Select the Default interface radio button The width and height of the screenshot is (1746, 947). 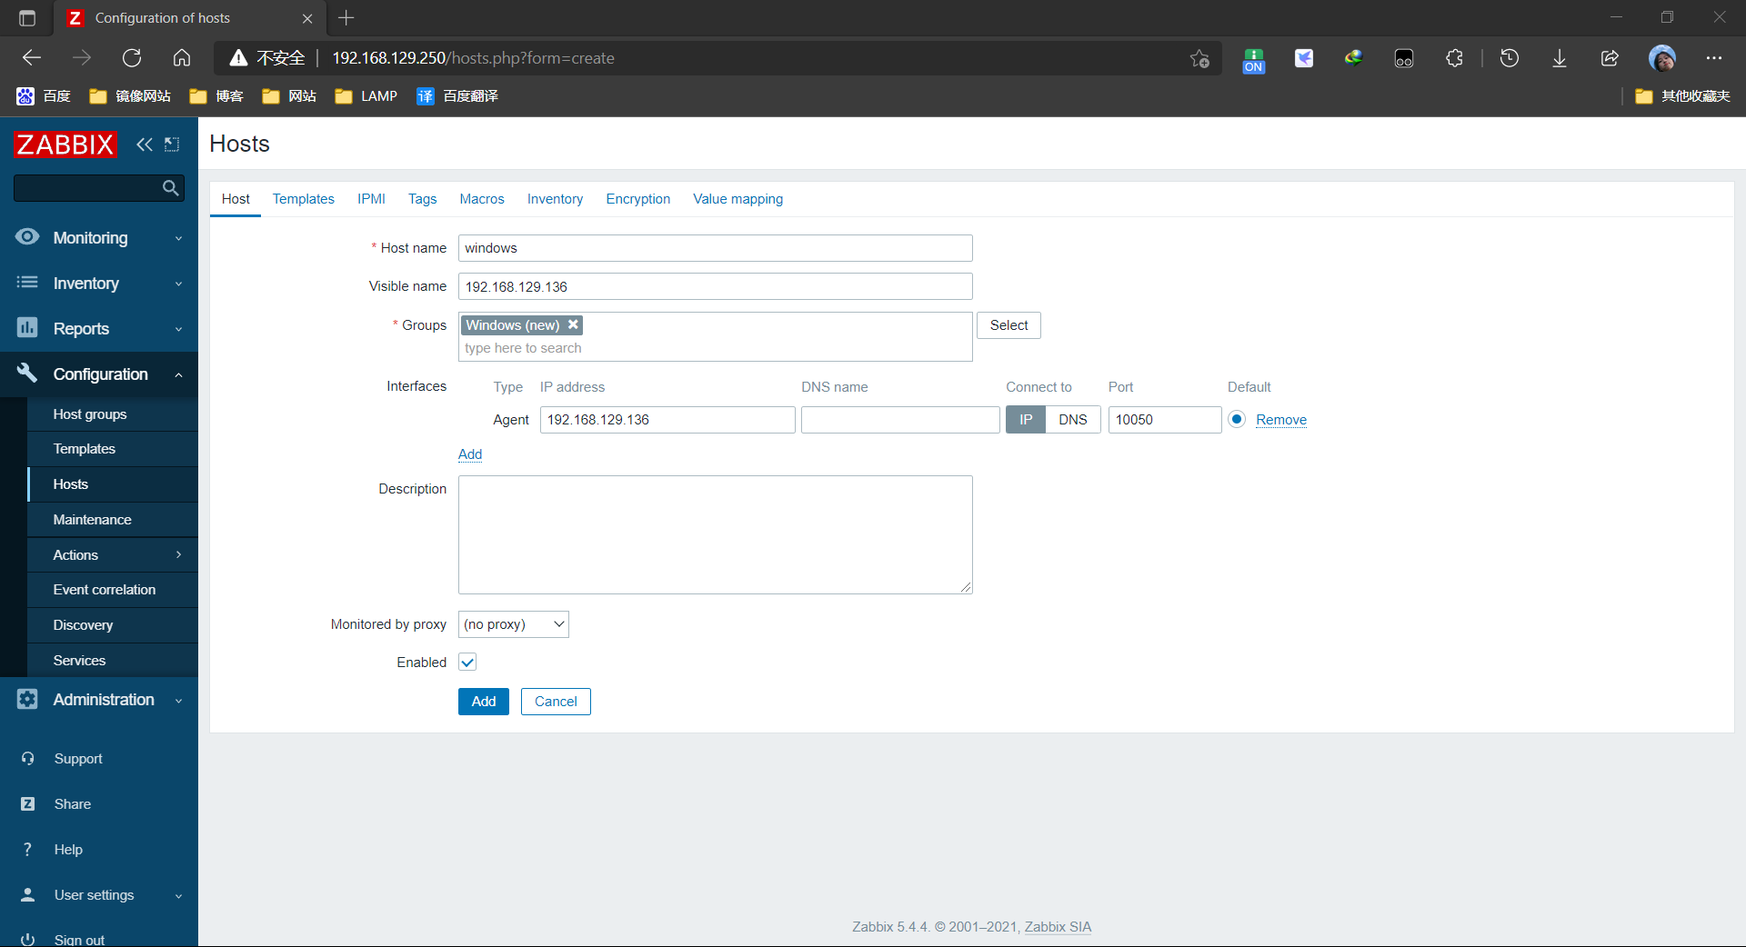[1237, 419]
